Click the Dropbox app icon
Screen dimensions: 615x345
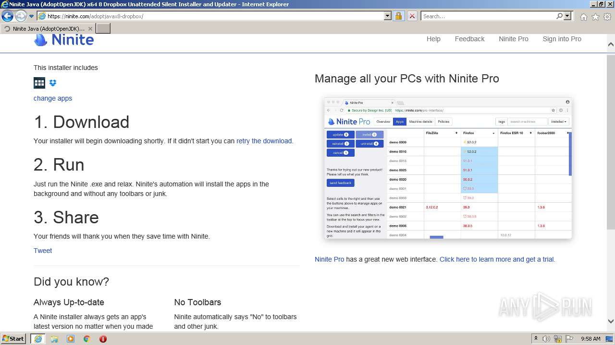coord(53,83)
